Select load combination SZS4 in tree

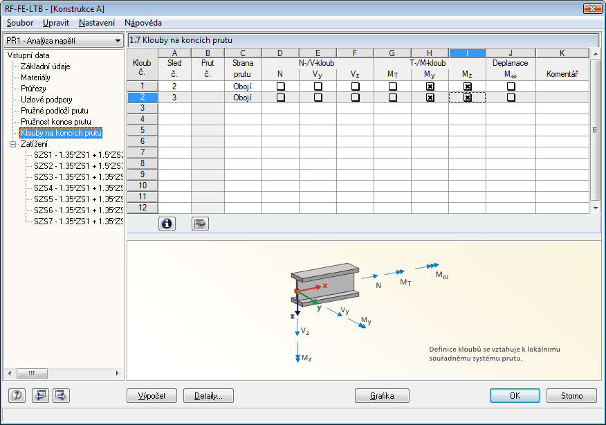[x=78, y=188]
